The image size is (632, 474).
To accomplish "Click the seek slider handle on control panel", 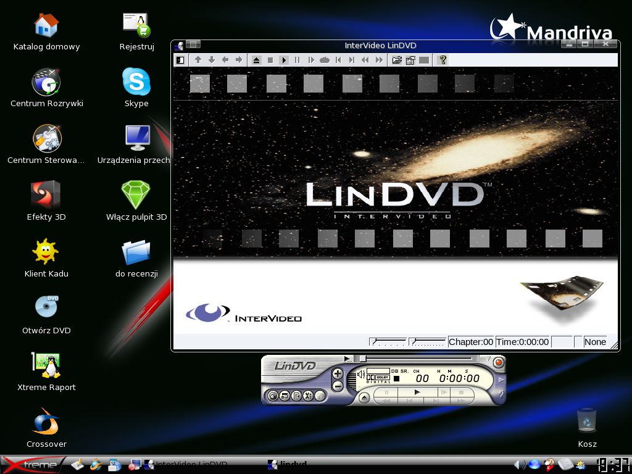I will (363, 359).
